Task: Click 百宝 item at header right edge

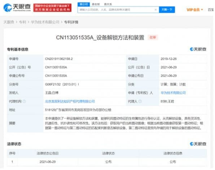Action: tap(211, 10)
